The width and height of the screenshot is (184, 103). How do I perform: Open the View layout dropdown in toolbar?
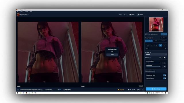pyautogui.click(x=132, y=15)
